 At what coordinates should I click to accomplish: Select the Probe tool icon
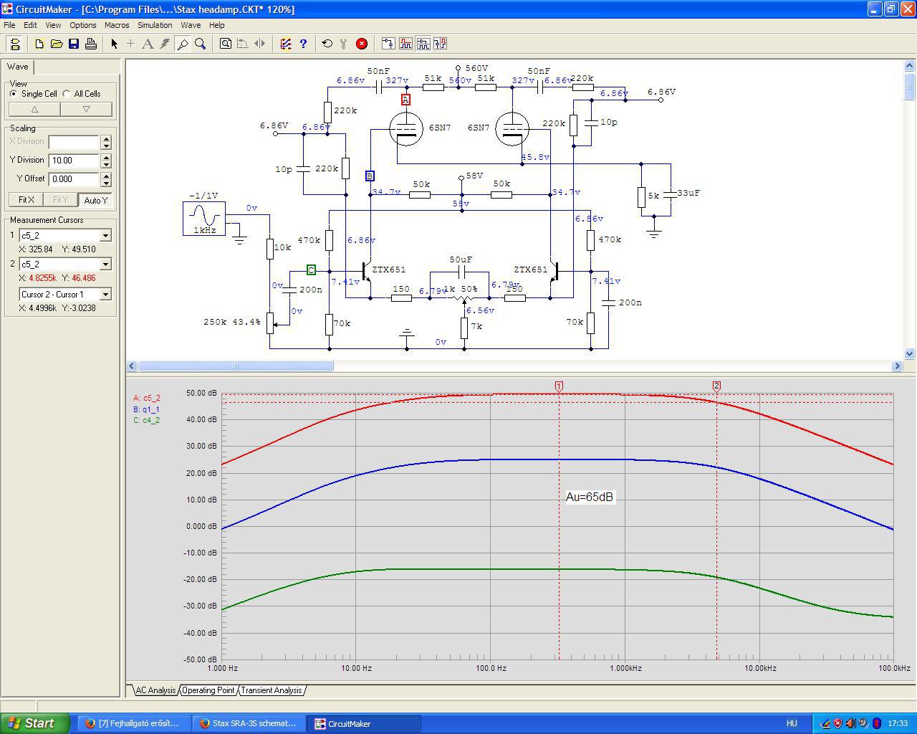click(183, 44)
